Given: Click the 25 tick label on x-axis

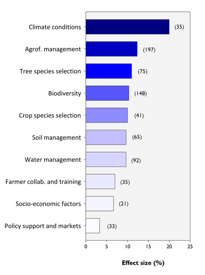Looking at the screenshot, I should tap(190, 247).
